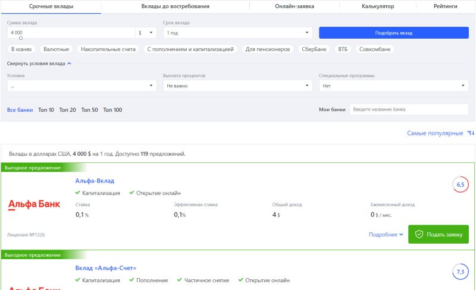476x290 pixels.
Task: Click the sort order icon
Action: click(471, 133)
